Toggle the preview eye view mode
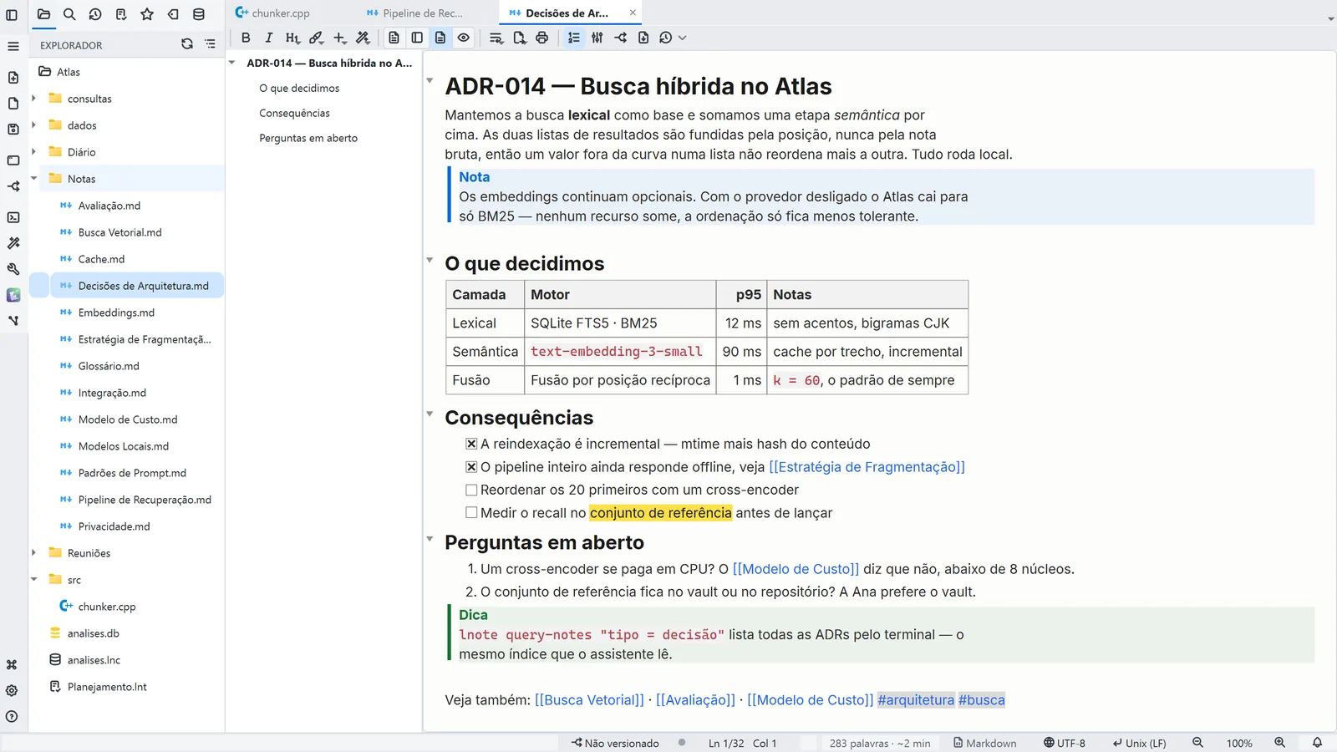The width and height of the screenshot is (1337, 752). pos(464,38)
